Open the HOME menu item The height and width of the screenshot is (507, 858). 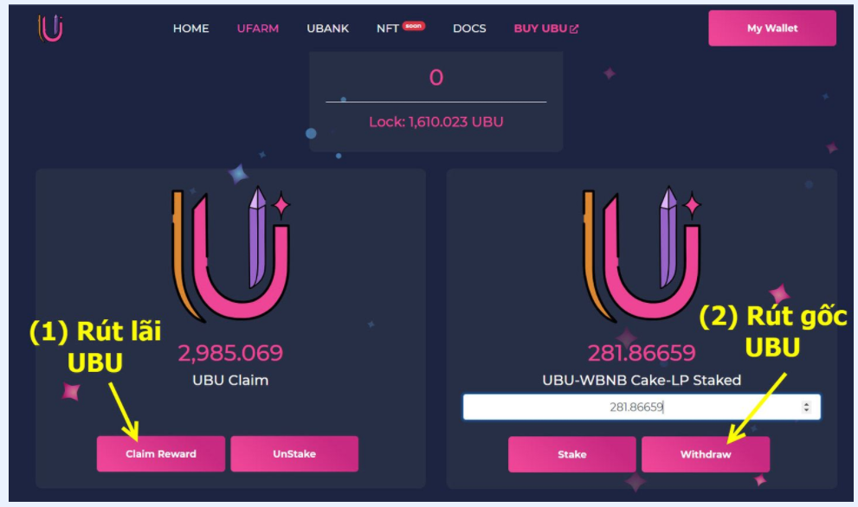pyautogui.click(x=191, y=29)
